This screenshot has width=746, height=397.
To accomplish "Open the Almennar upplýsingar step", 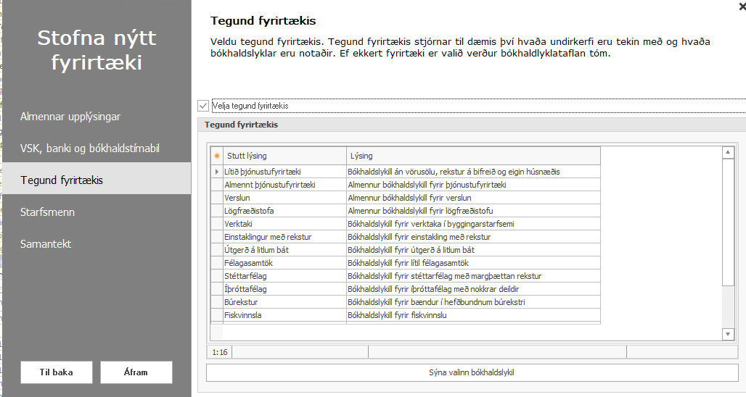I will pyautogui.click(x=70, y=117).
